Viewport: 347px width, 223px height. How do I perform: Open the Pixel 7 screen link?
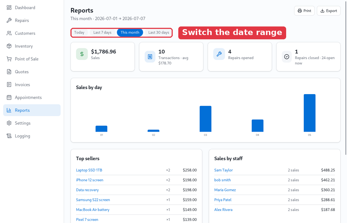click(x=87, y=220)
